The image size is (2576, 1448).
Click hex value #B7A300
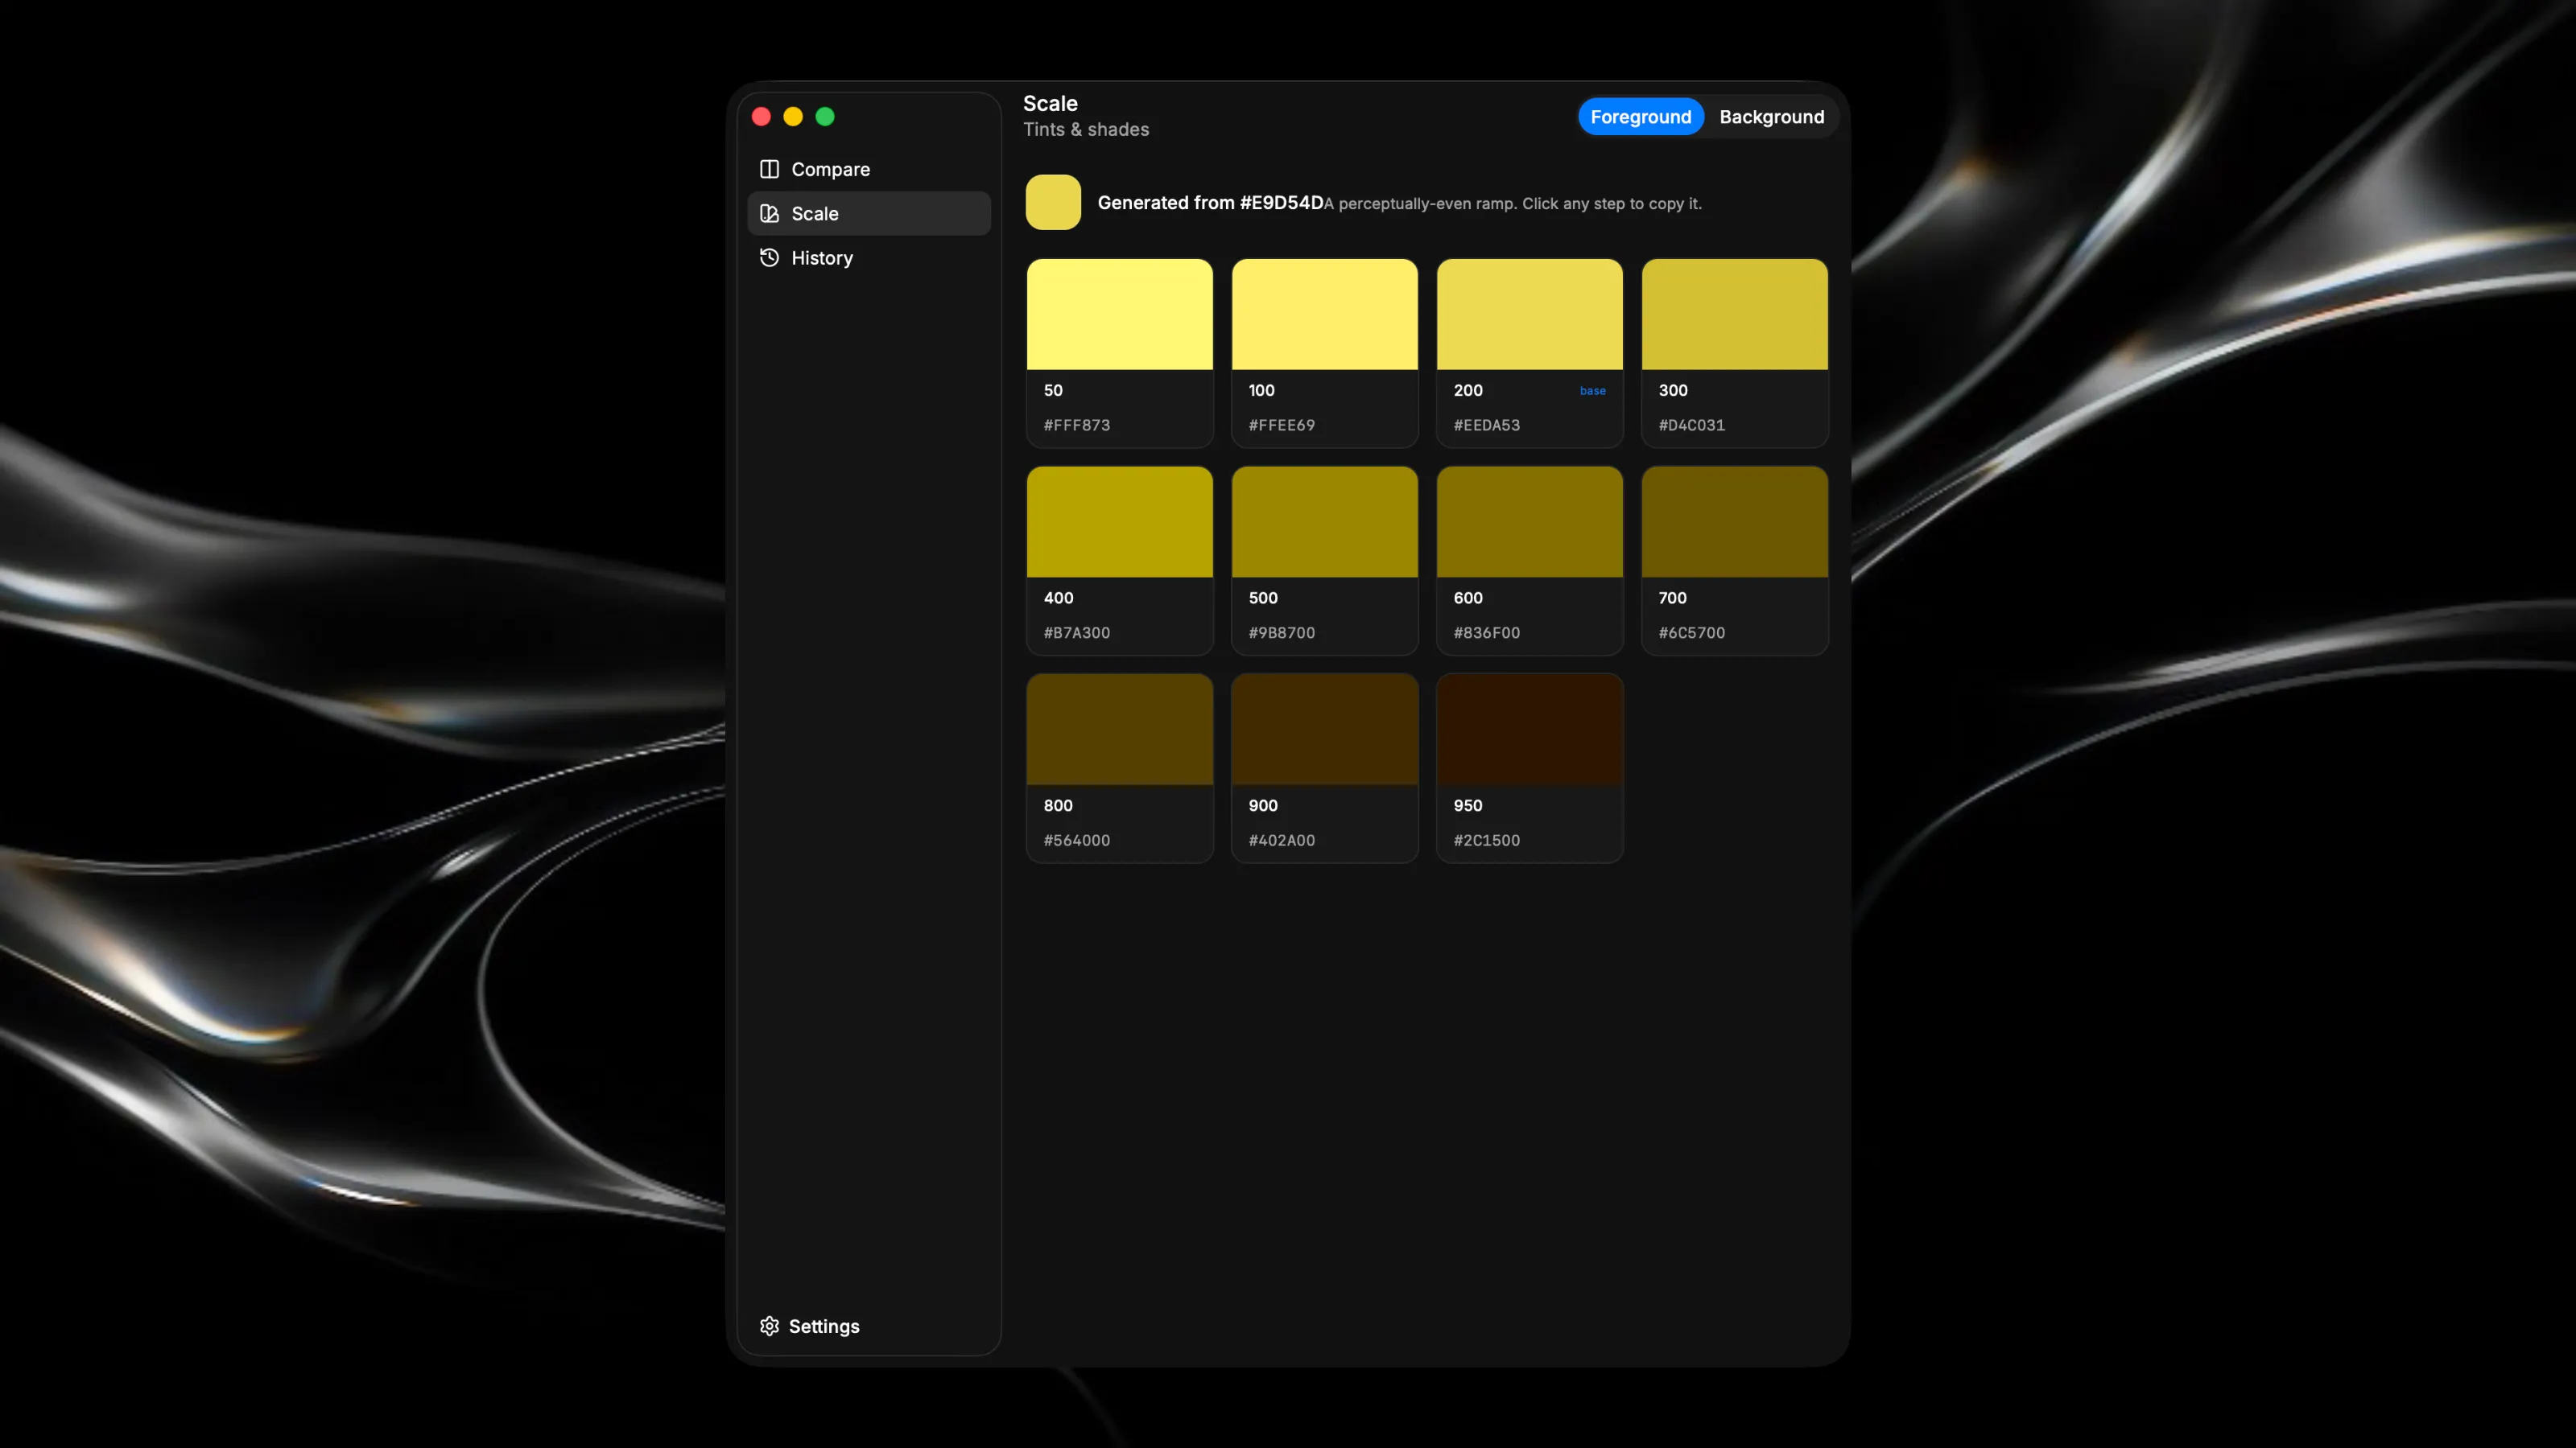click(x=1076, y=632)
